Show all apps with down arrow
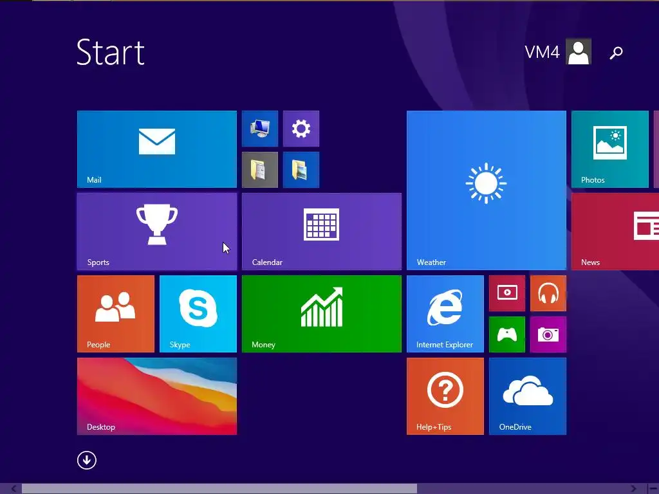The height and width of the screenshot is (494, 659). (87, 460)
